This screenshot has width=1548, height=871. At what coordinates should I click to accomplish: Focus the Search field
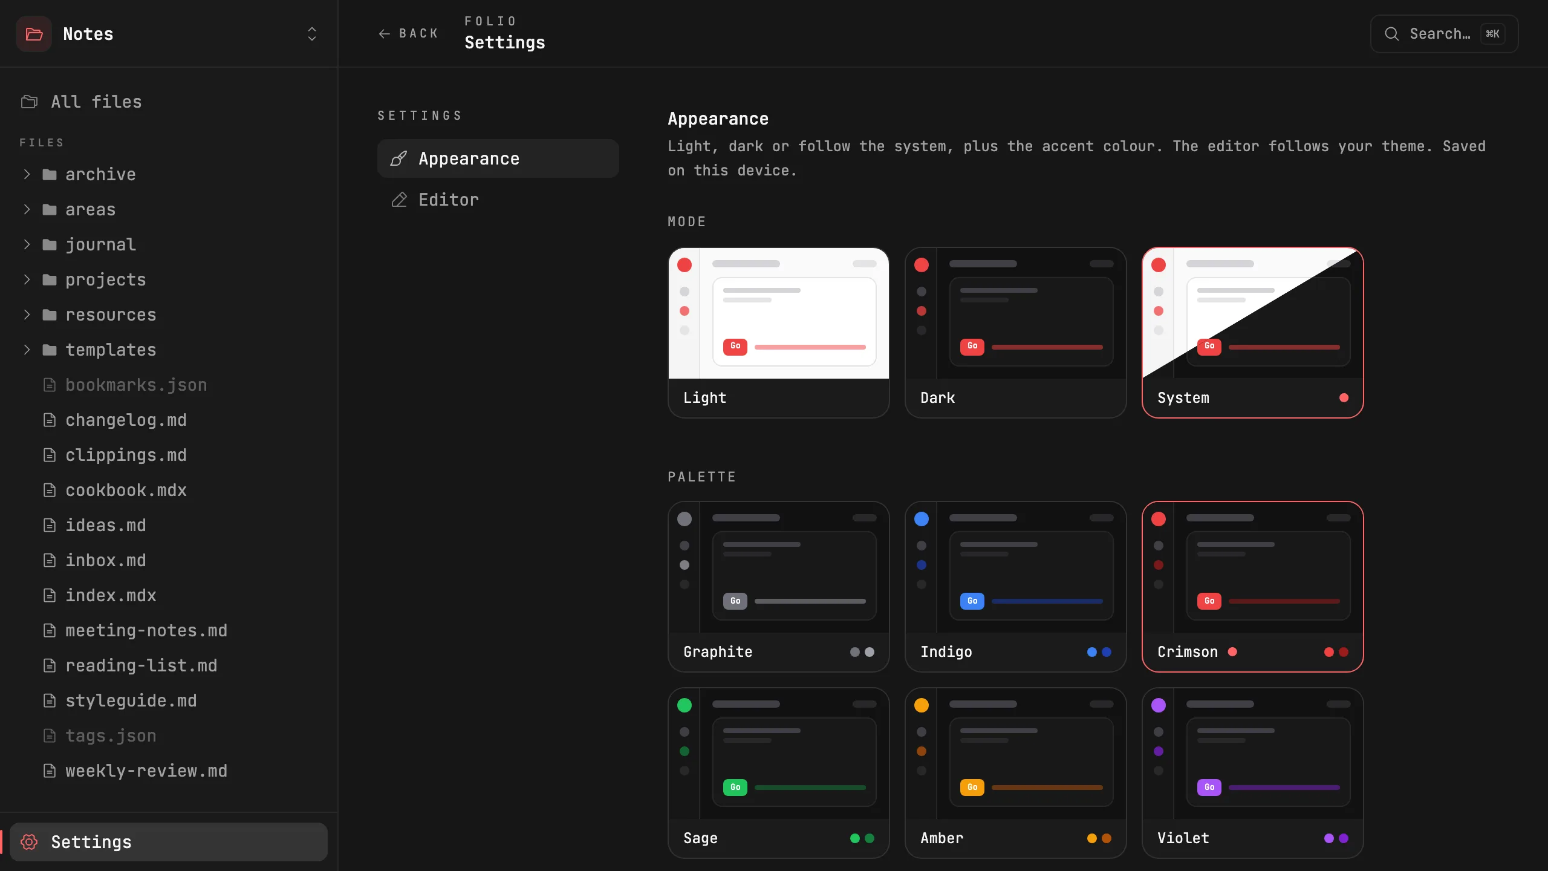click(x=1444, y=34)
